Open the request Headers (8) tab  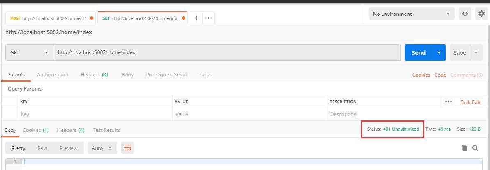[x=94, y=75]
